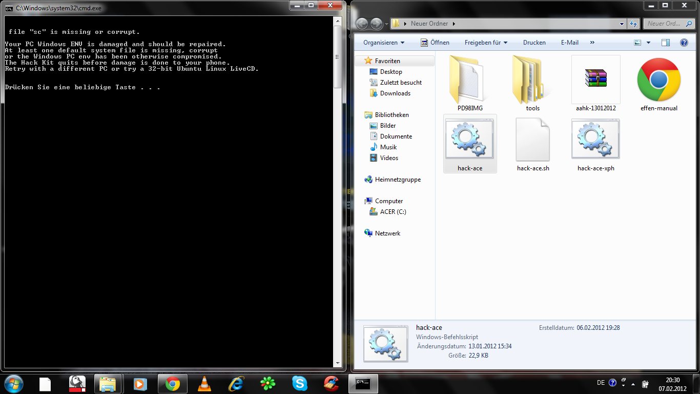Open Dokumente library
Image resolution: width=700 pixels, height=394 pixels.
pyautogui.click(x=396, y=136)
